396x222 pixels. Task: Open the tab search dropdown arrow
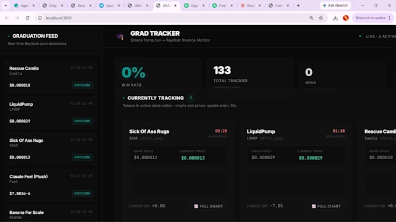click(x=6, y=5)
